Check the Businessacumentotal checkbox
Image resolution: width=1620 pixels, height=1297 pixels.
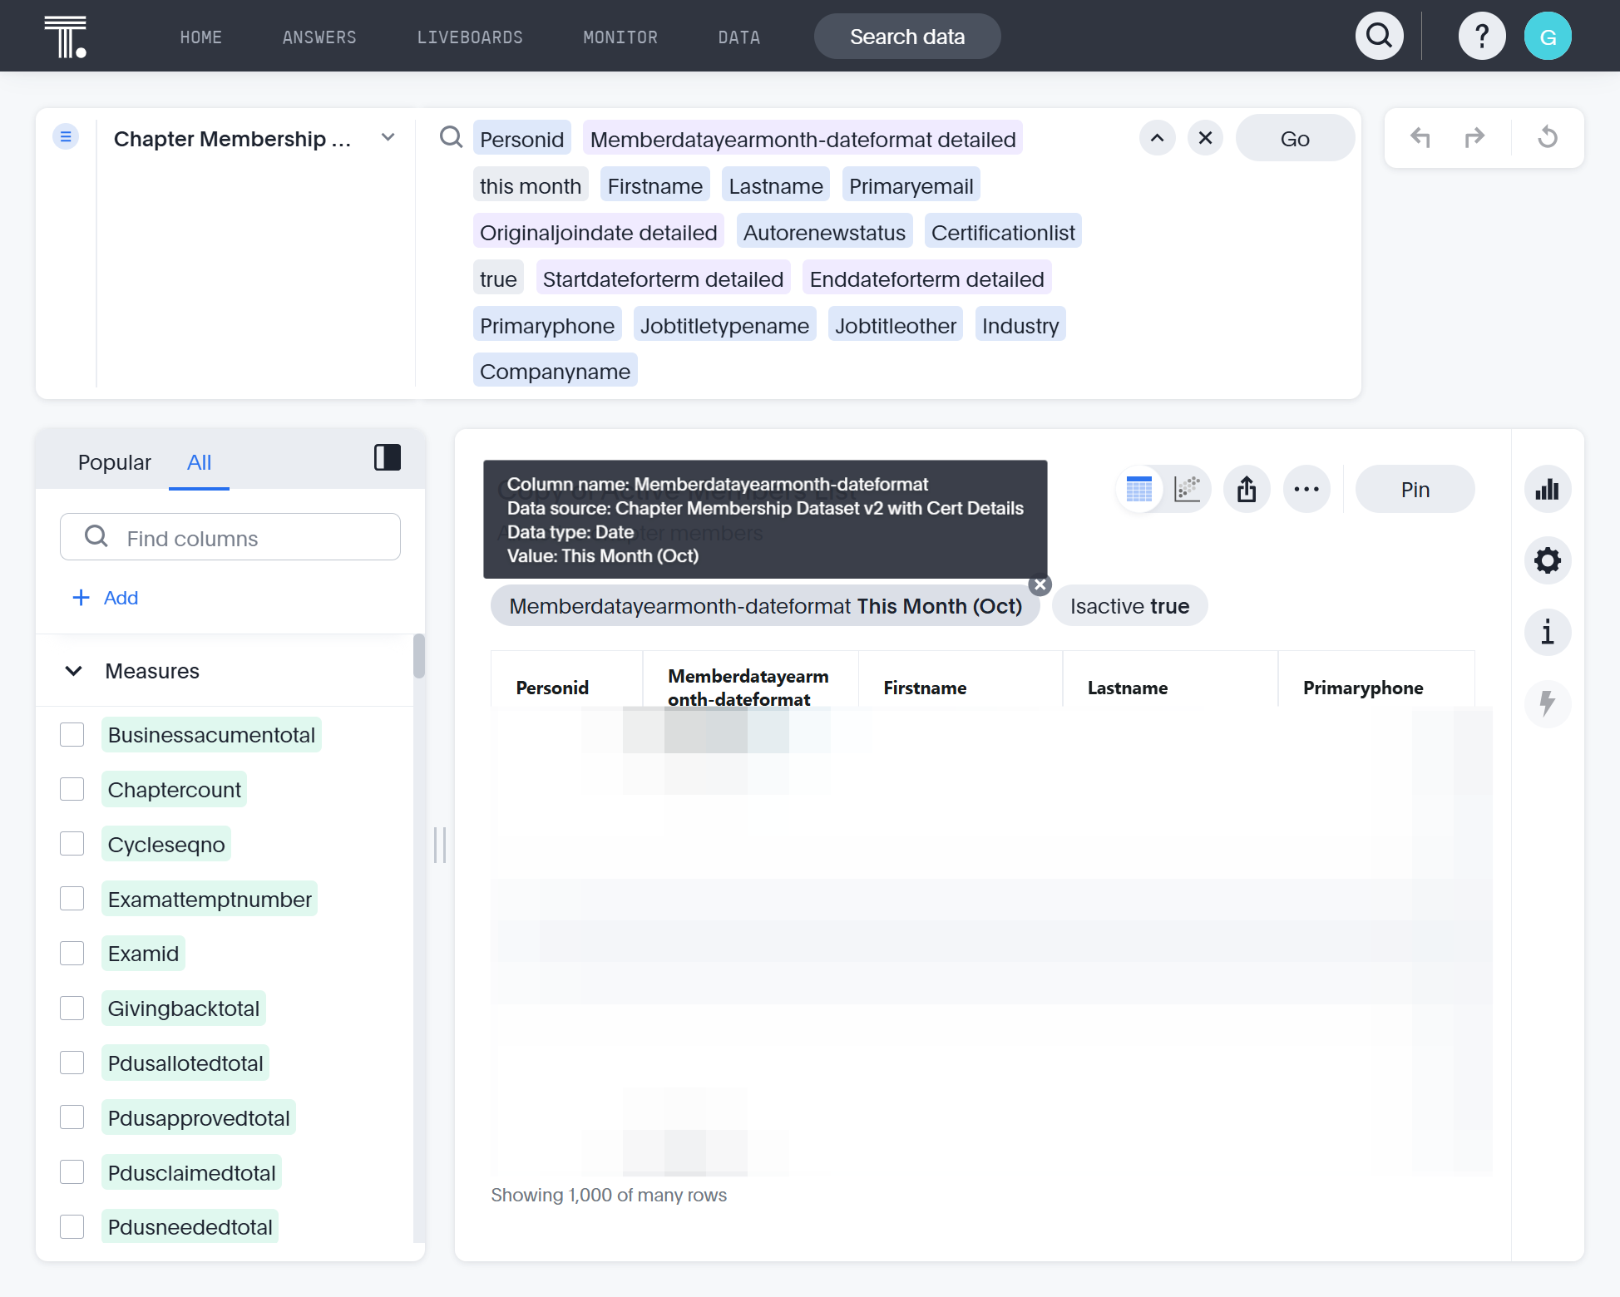pyautogui.click(x=72, y=735)
